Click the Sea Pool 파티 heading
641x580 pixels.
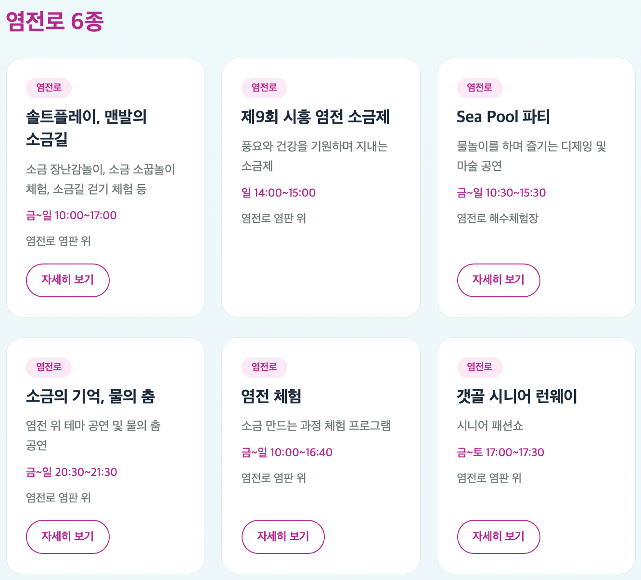[503, 117]
